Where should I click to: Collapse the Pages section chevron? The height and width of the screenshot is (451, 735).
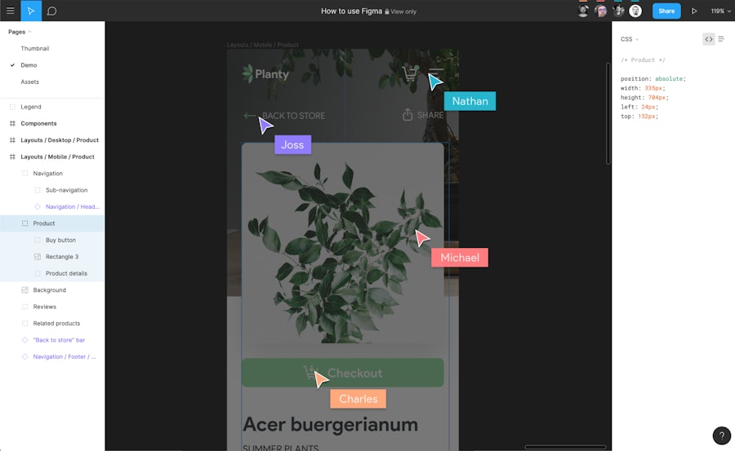click(30, 32)
